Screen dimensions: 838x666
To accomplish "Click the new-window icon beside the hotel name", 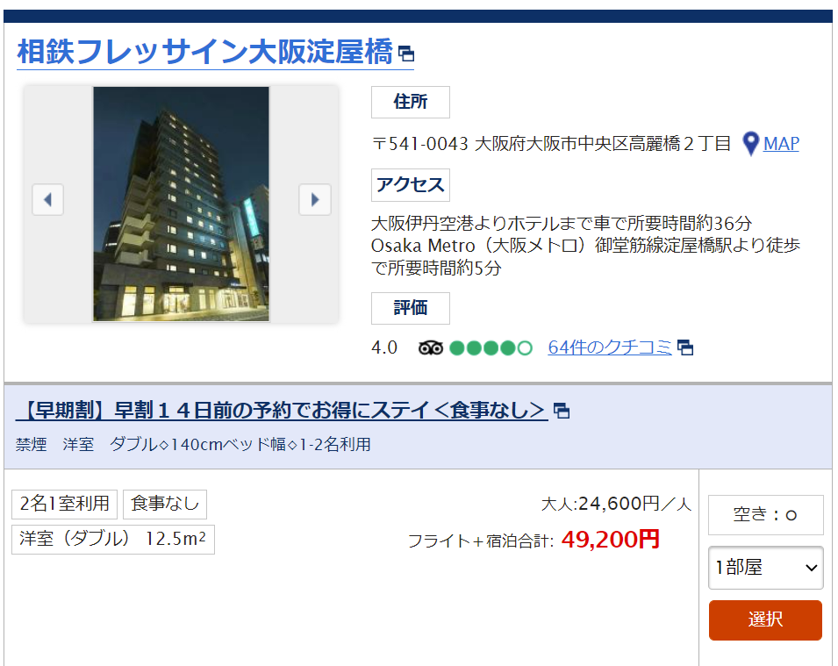I will [406, 54].
